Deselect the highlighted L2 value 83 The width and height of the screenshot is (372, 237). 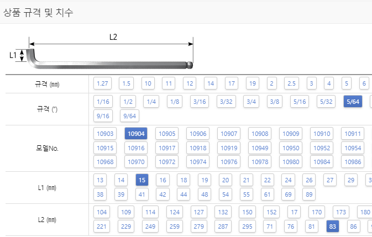[333, 227]
